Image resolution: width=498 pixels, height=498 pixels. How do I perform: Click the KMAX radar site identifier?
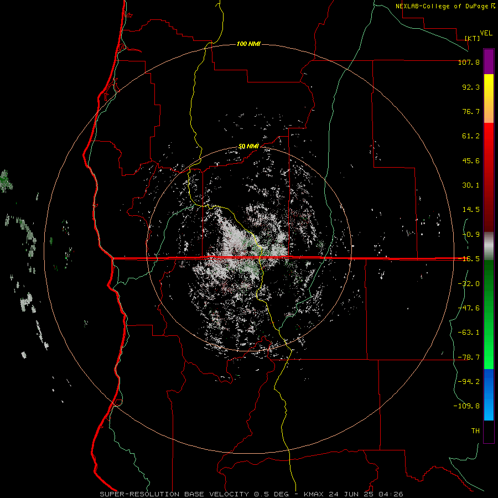[x=314, y=494]
